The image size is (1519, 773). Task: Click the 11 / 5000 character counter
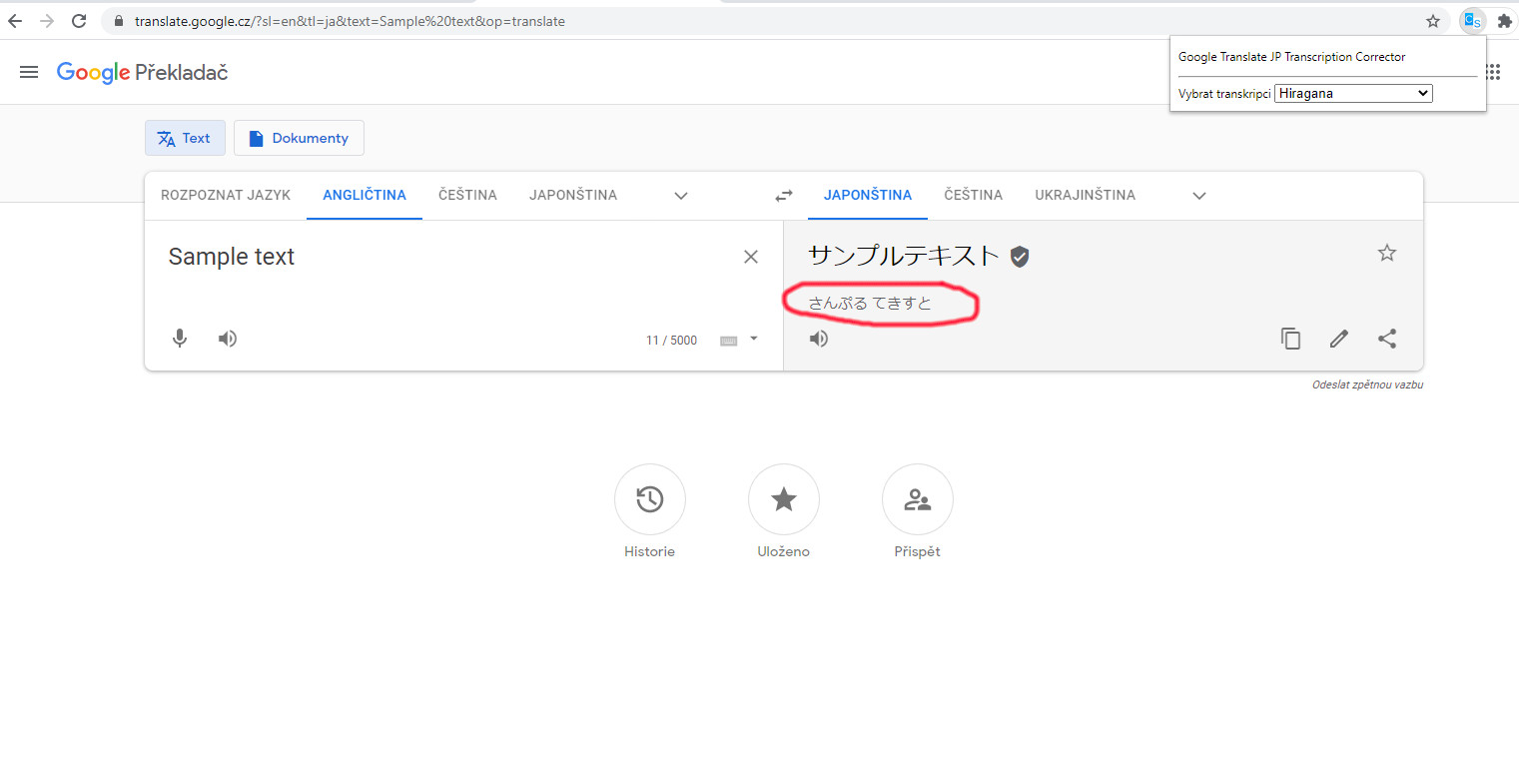(671, 341)
